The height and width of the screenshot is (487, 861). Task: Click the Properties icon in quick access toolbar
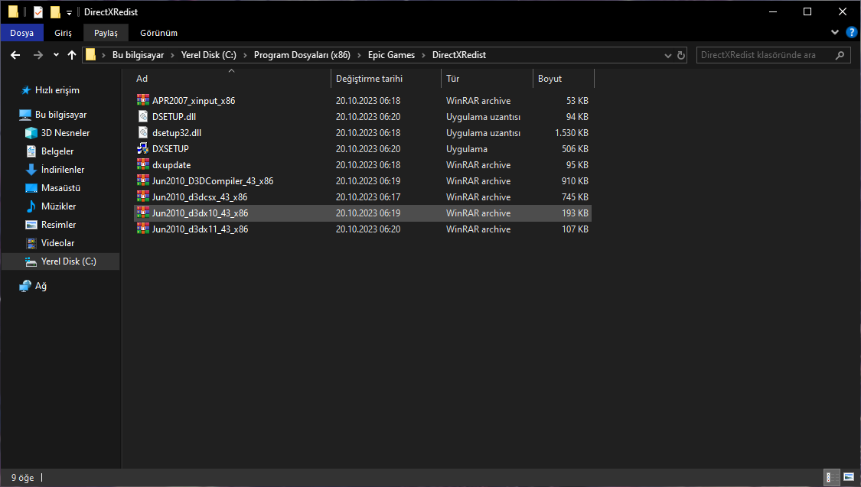pyautogui.click(x=38, y=11)
